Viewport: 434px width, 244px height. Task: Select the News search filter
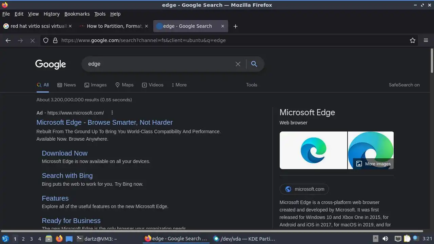click(66, 85)
